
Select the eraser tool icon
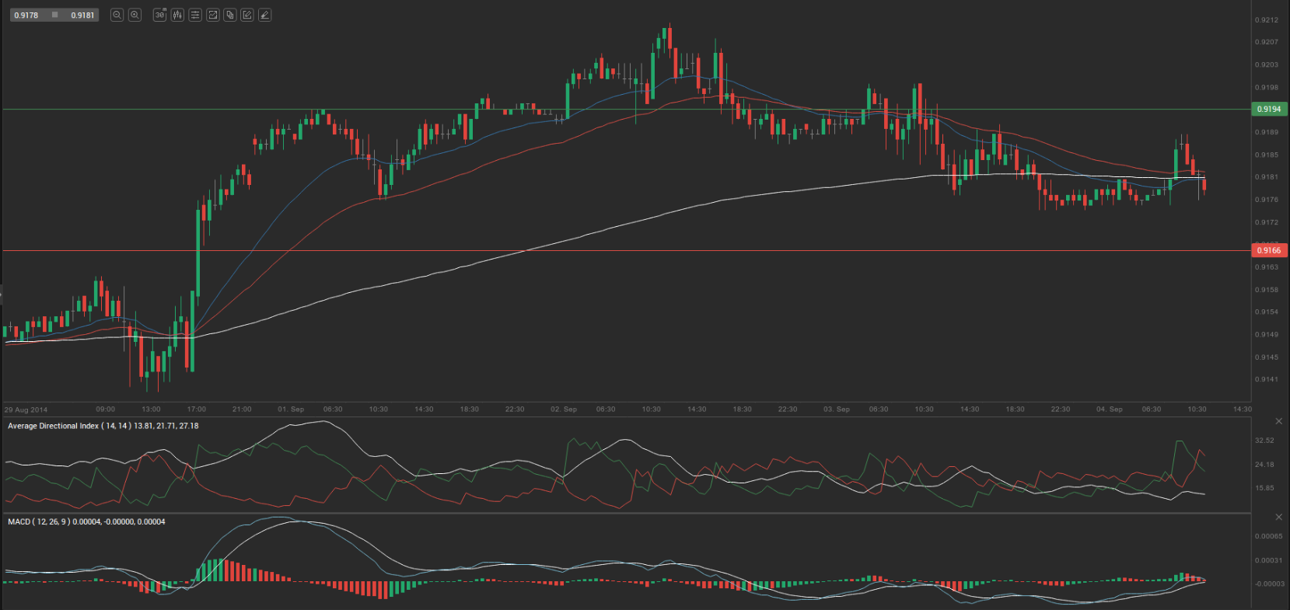[265, 15]
